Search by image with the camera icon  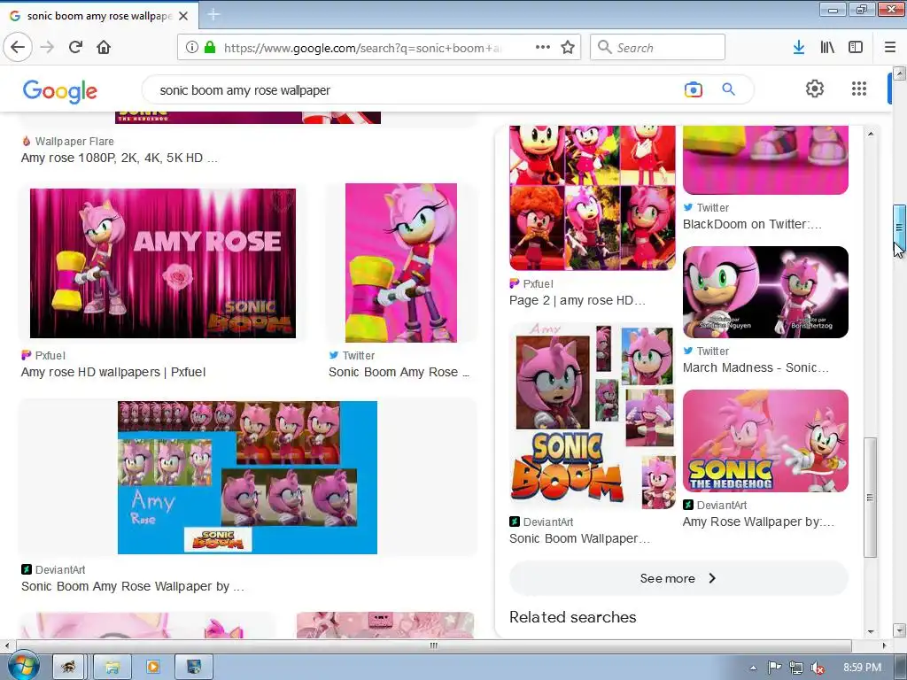693,89
